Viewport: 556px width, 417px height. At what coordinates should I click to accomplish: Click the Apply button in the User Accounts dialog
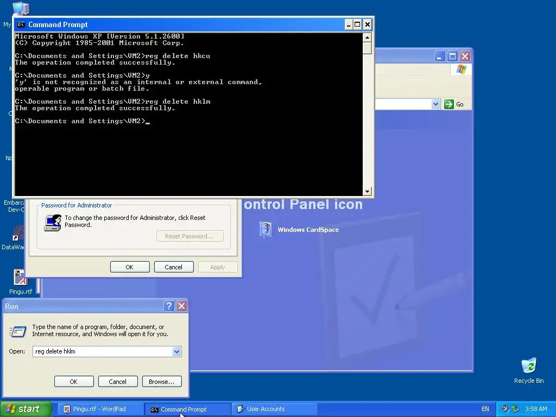[218, 267]
